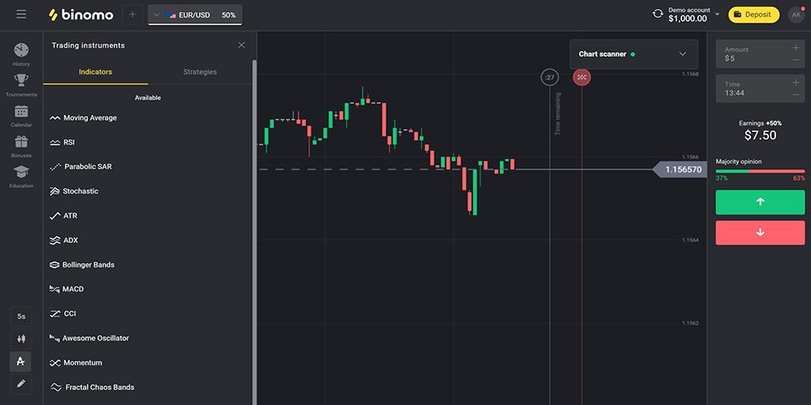
Task: Click the MACD indicator icon
Action: tap(54, 289)
